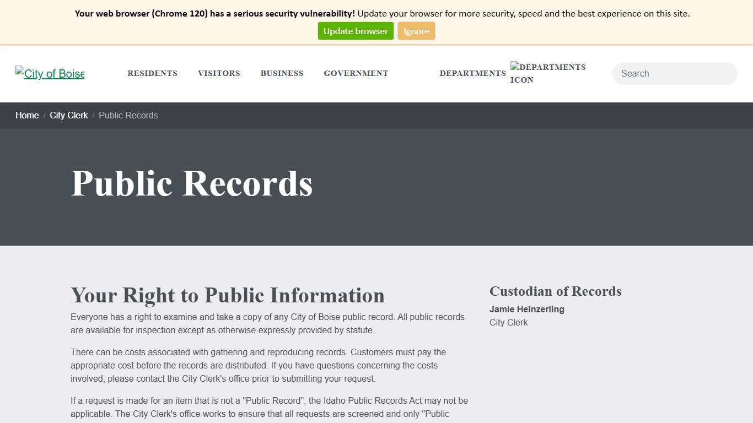
Task: Open the VISITORS navigation menu
Action: click(x=219, y=73)
